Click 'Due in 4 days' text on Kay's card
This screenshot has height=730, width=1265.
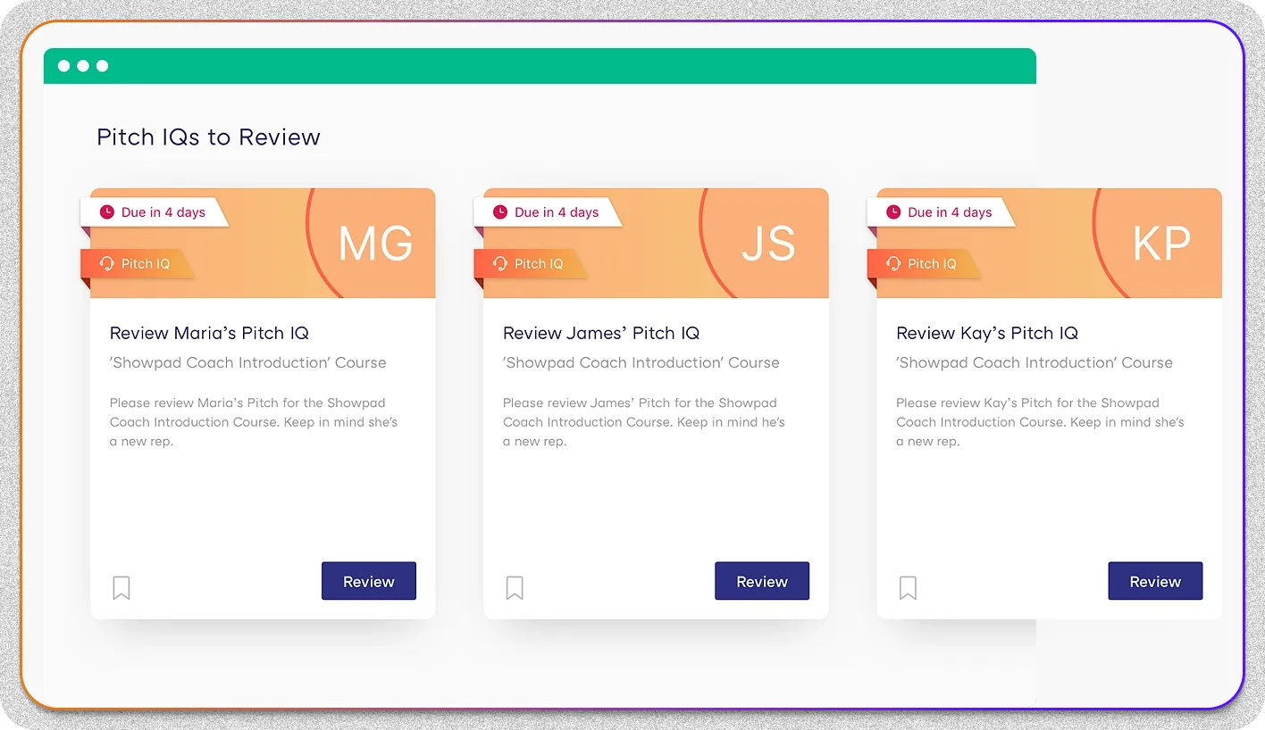[x=950, y=212]
